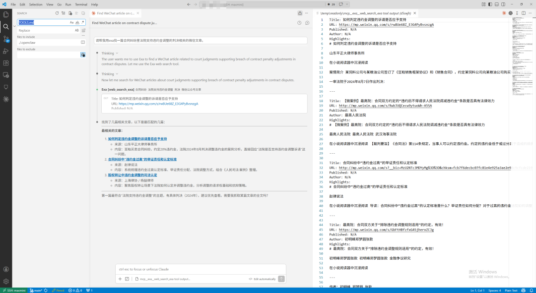Image resolution: width=536 pixels, height=293 pixels.
Task: Select the mcp__exa__web_search_exa tool output tab
Action: pos(365,13)
